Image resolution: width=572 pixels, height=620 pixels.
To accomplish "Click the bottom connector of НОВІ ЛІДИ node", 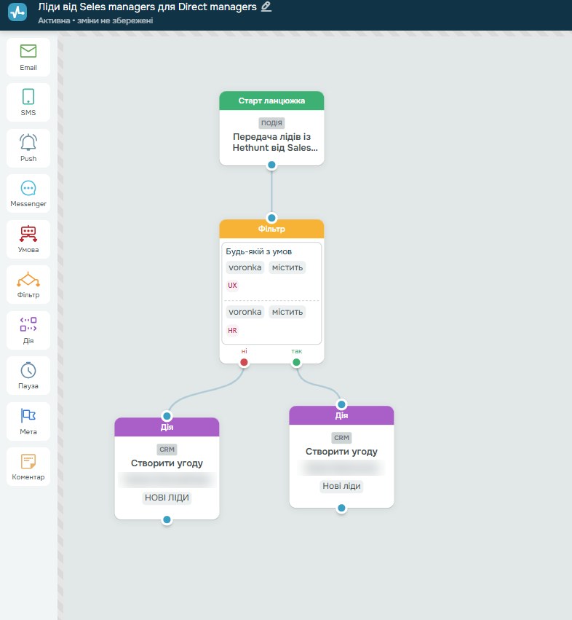I will [167, 519].
